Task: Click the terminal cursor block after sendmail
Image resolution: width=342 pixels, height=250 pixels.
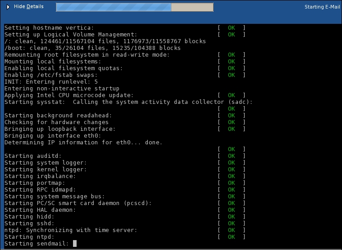Action: 75,243
